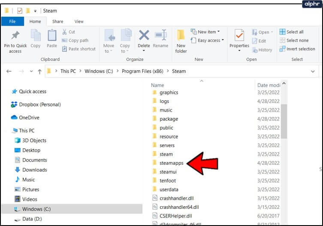Select Dropbox (Personal) in navigation pane
323x226 pixels.
[36, 105]
